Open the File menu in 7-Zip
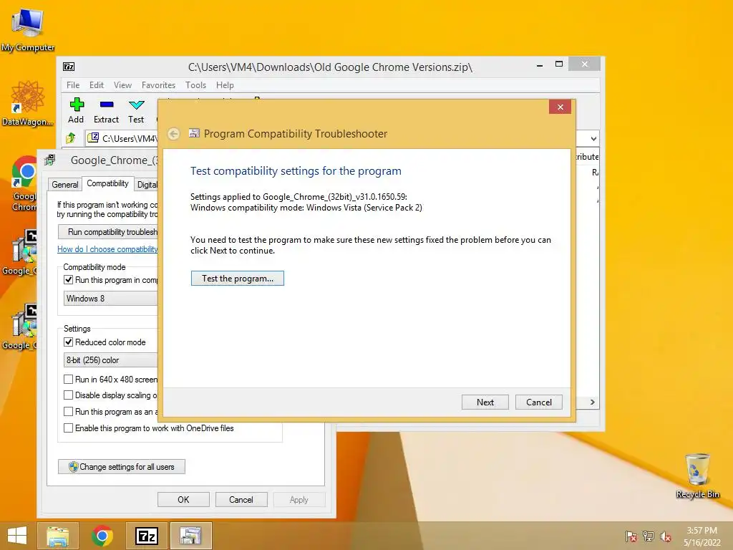Screen dimensions: 733x550 (x=73, y=85)
